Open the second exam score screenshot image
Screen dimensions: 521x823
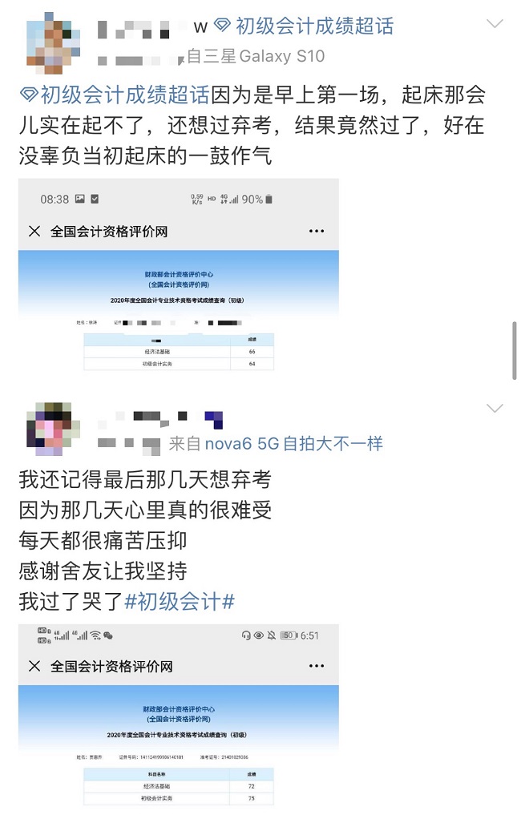coord(179,716)
